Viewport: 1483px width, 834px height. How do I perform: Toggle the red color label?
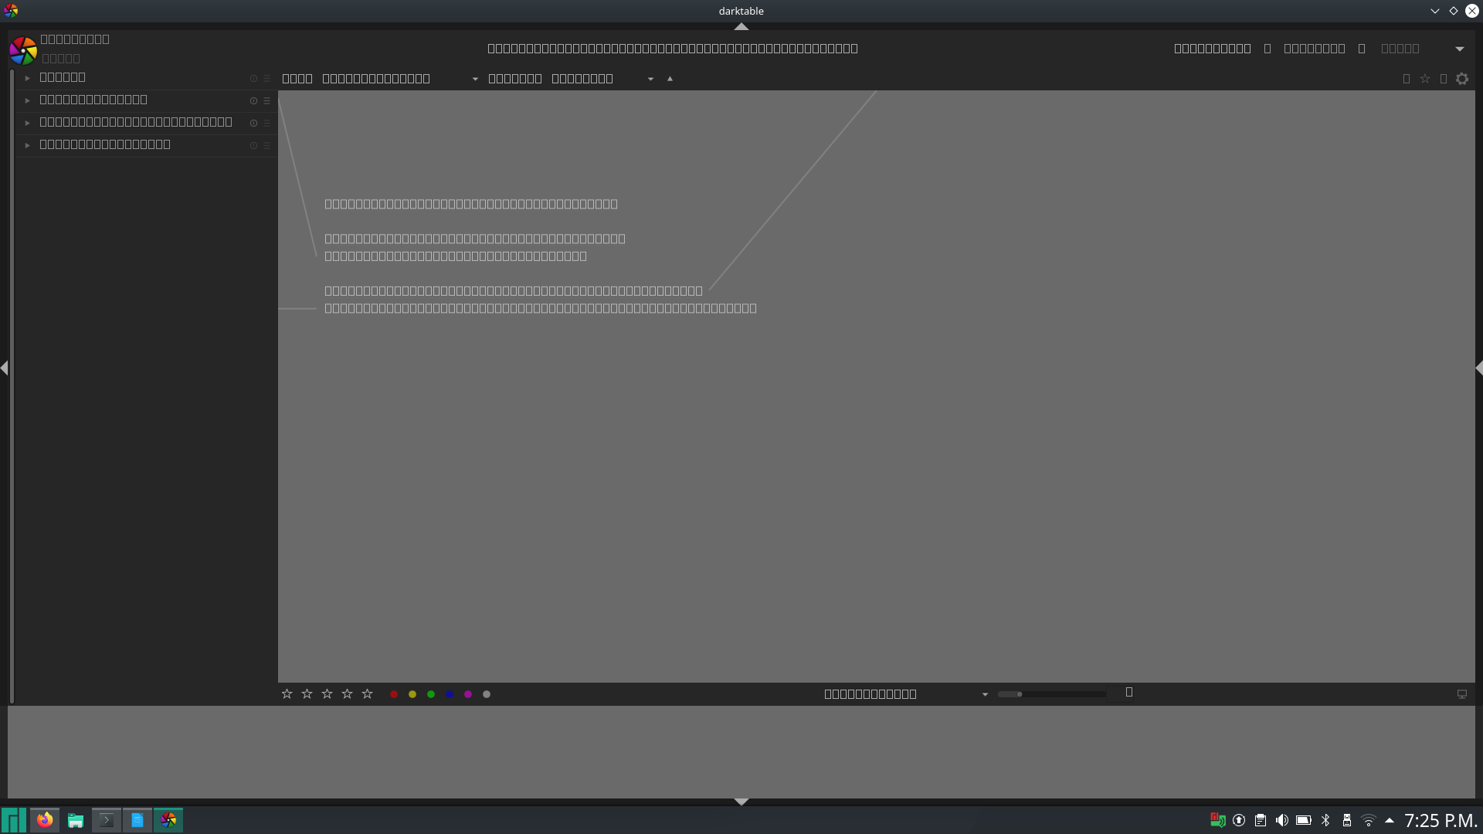click(394, 694)
